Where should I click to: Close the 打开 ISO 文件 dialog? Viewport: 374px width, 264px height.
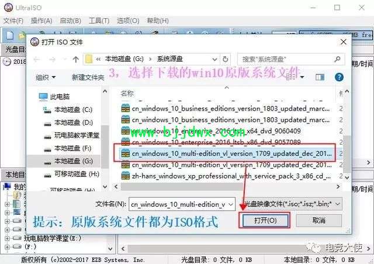point(344,42)
